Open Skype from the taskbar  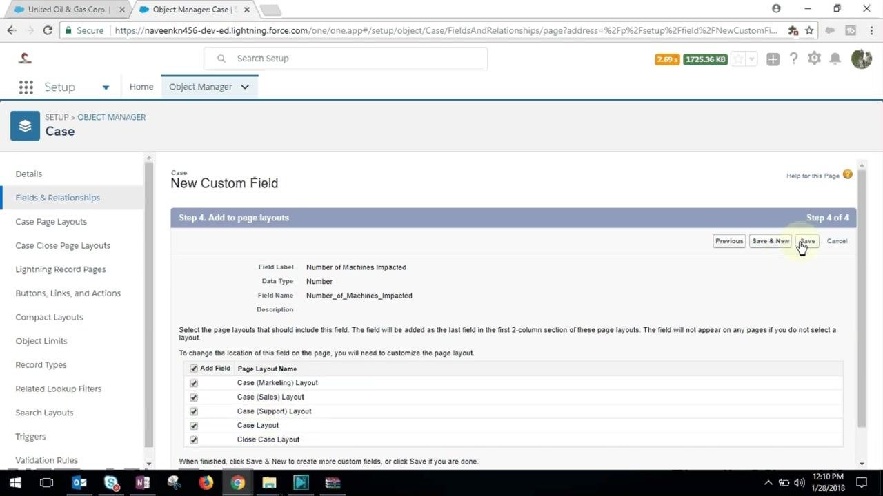(111, 483)
